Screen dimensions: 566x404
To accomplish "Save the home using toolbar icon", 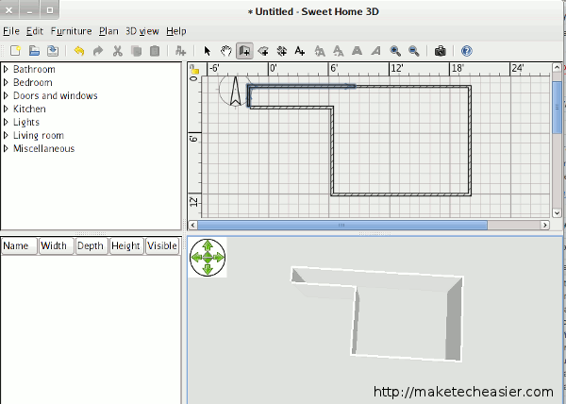I will (x=53, y=51).
